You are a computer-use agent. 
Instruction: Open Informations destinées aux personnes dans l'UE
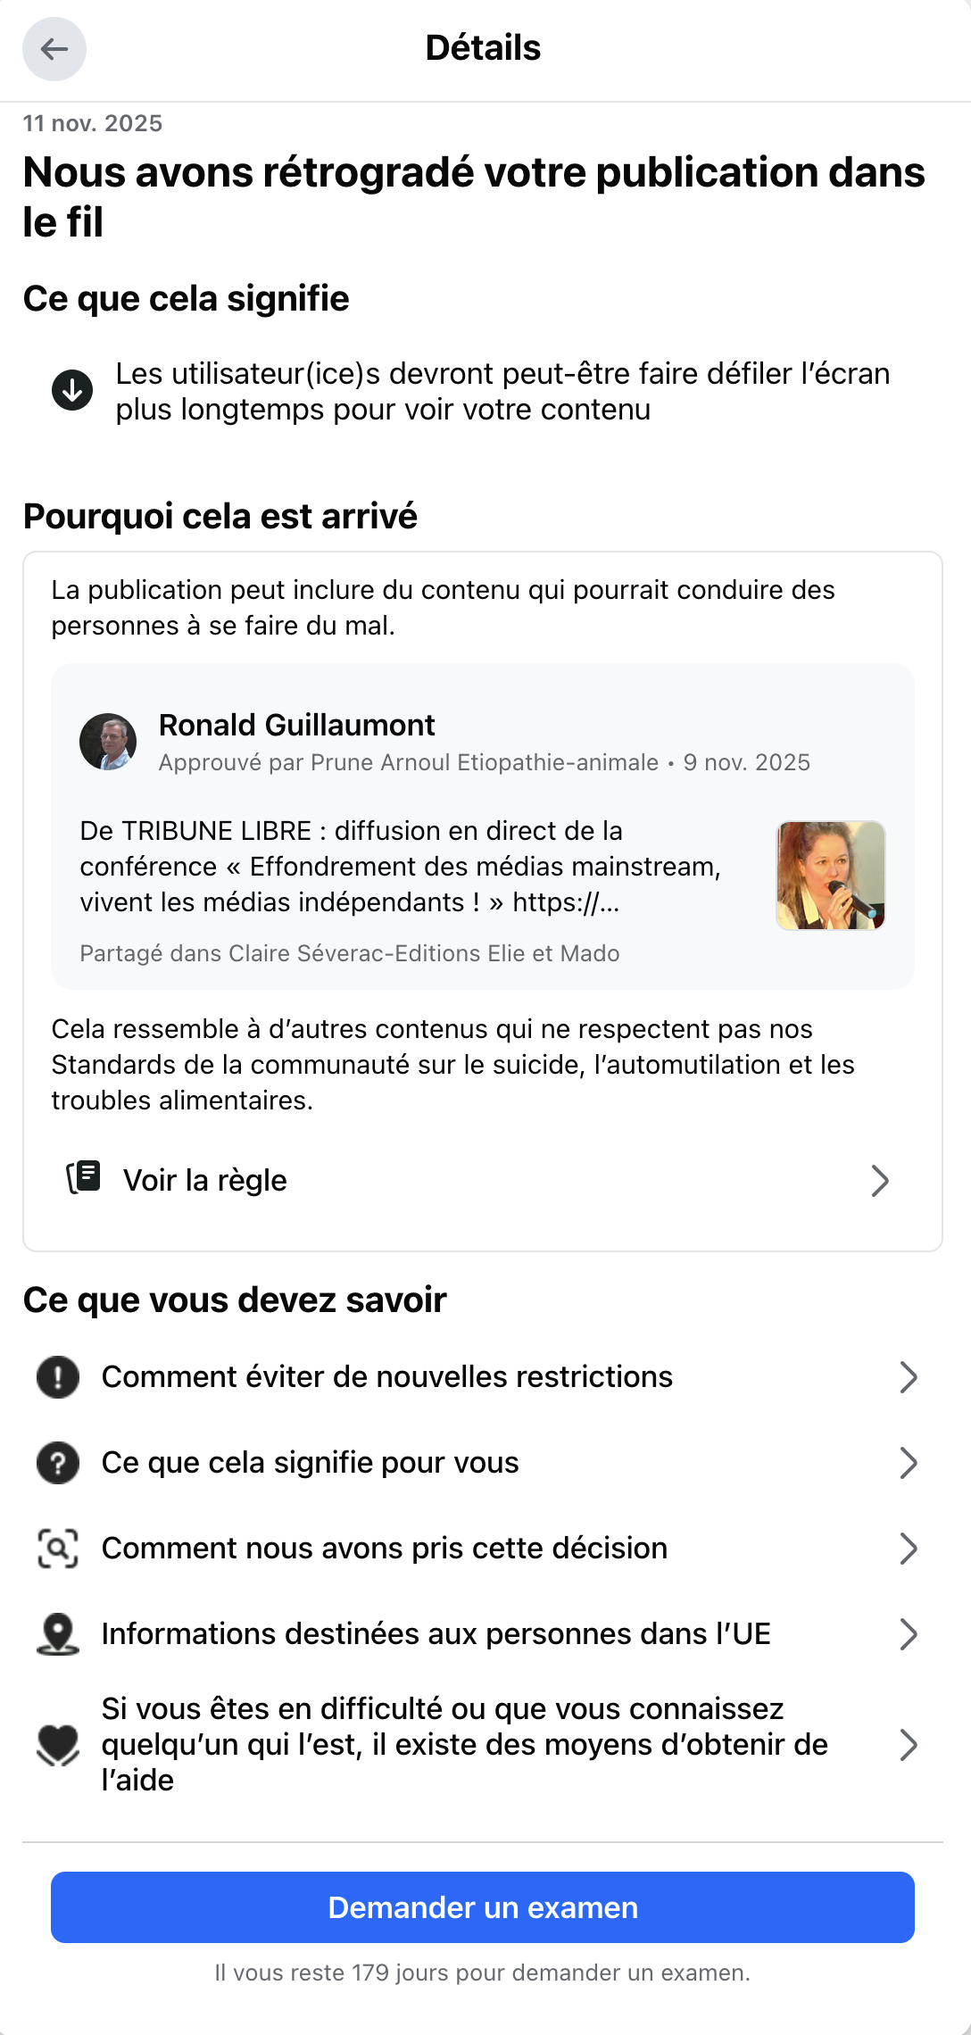pyautogui.click(x=436, y=1634)
